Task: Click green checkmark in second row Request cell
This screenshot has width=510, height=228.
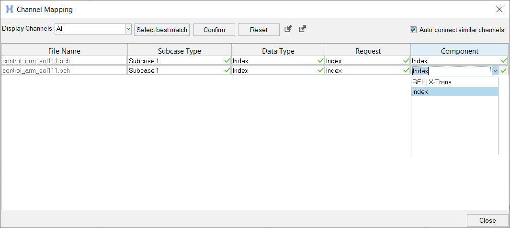Action: coord(406,70)
